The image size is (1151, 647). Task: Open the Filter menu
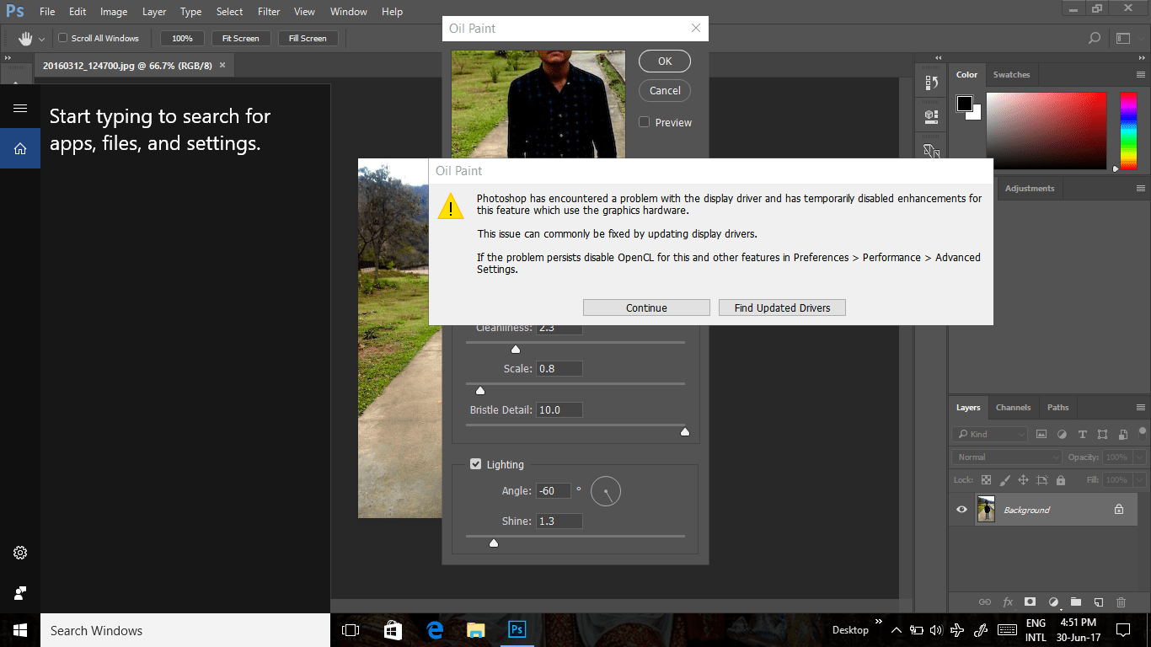click(x=268, y=11)
